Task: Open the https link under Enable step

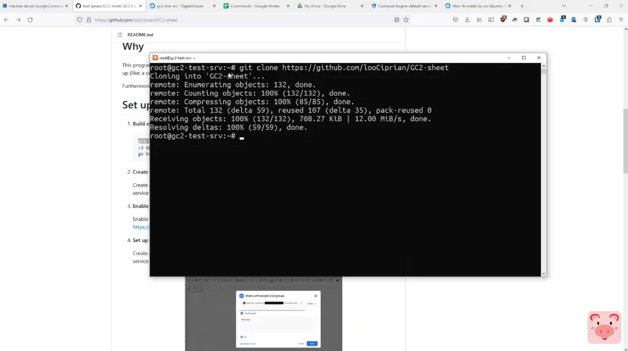Action: [x=141, y=227]
